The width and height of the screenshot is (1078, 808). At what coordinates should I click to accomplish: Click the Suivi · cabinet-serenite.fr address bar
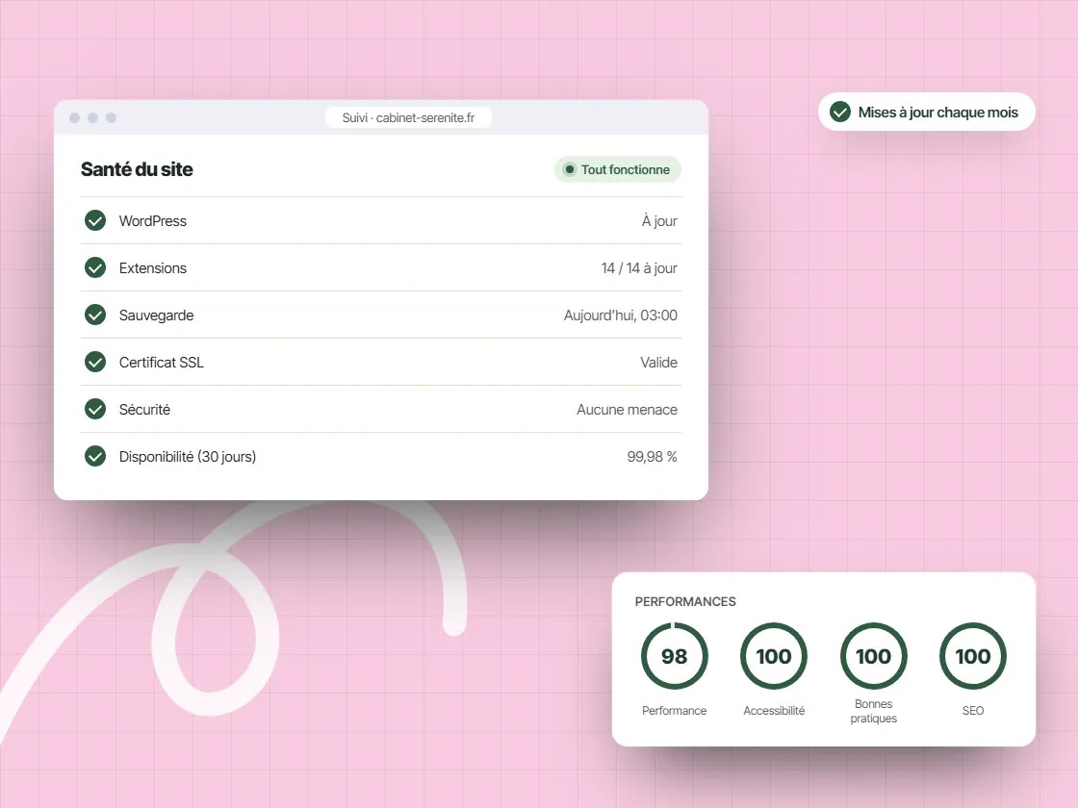click(408, 117)
